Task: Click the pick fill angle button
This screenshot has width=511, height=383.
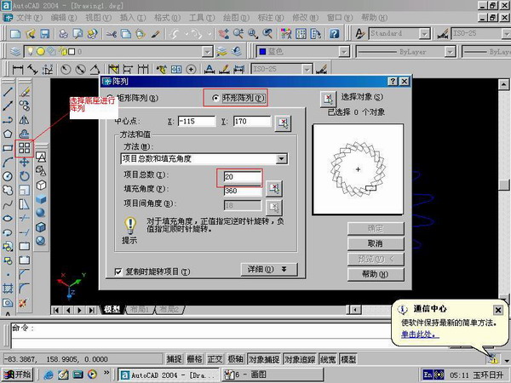Action: tap(274, 189)
